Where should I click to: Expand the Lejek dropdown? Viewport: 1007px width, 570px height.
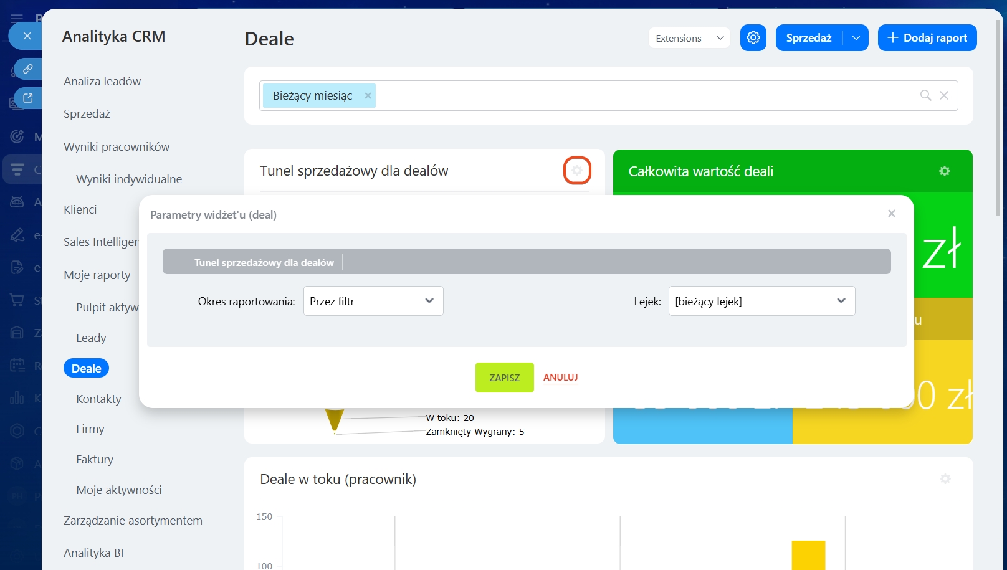pyautogui.click(x=761, y=302)
